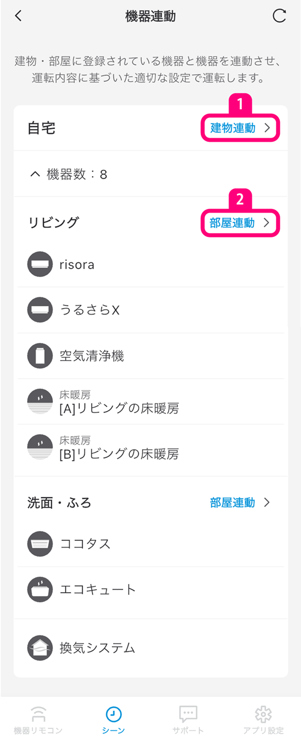Select the 換気システム list row label

[x=97, y=648]
